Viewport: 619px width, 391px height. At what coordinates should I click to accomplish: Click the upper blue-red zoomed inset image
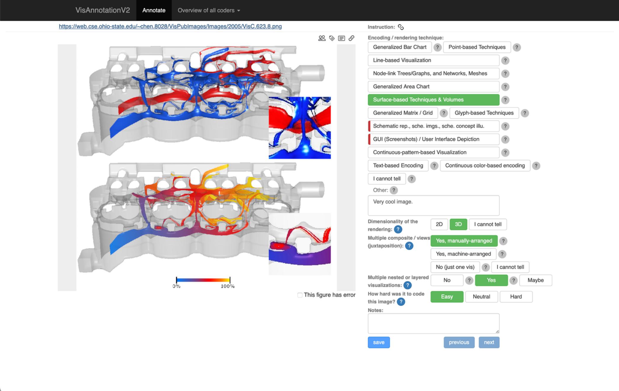click(300, 128)
